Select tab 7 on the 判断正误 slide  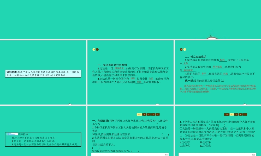pyautogui.click(x=158, y=114)
